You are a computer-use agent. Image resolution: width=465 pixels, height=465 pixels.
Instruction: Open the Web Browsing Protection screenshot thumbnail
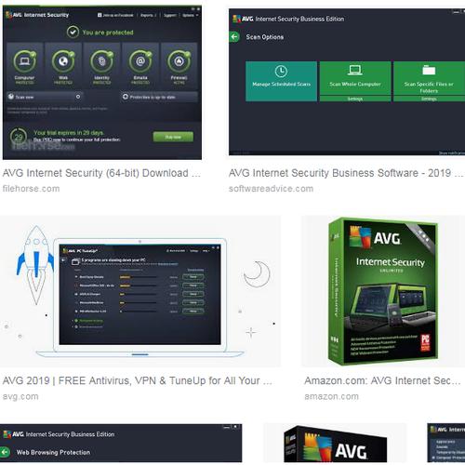pos(121,444)
